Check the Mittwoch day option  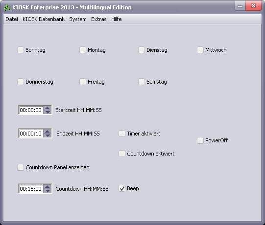click(x=200, y=50)
